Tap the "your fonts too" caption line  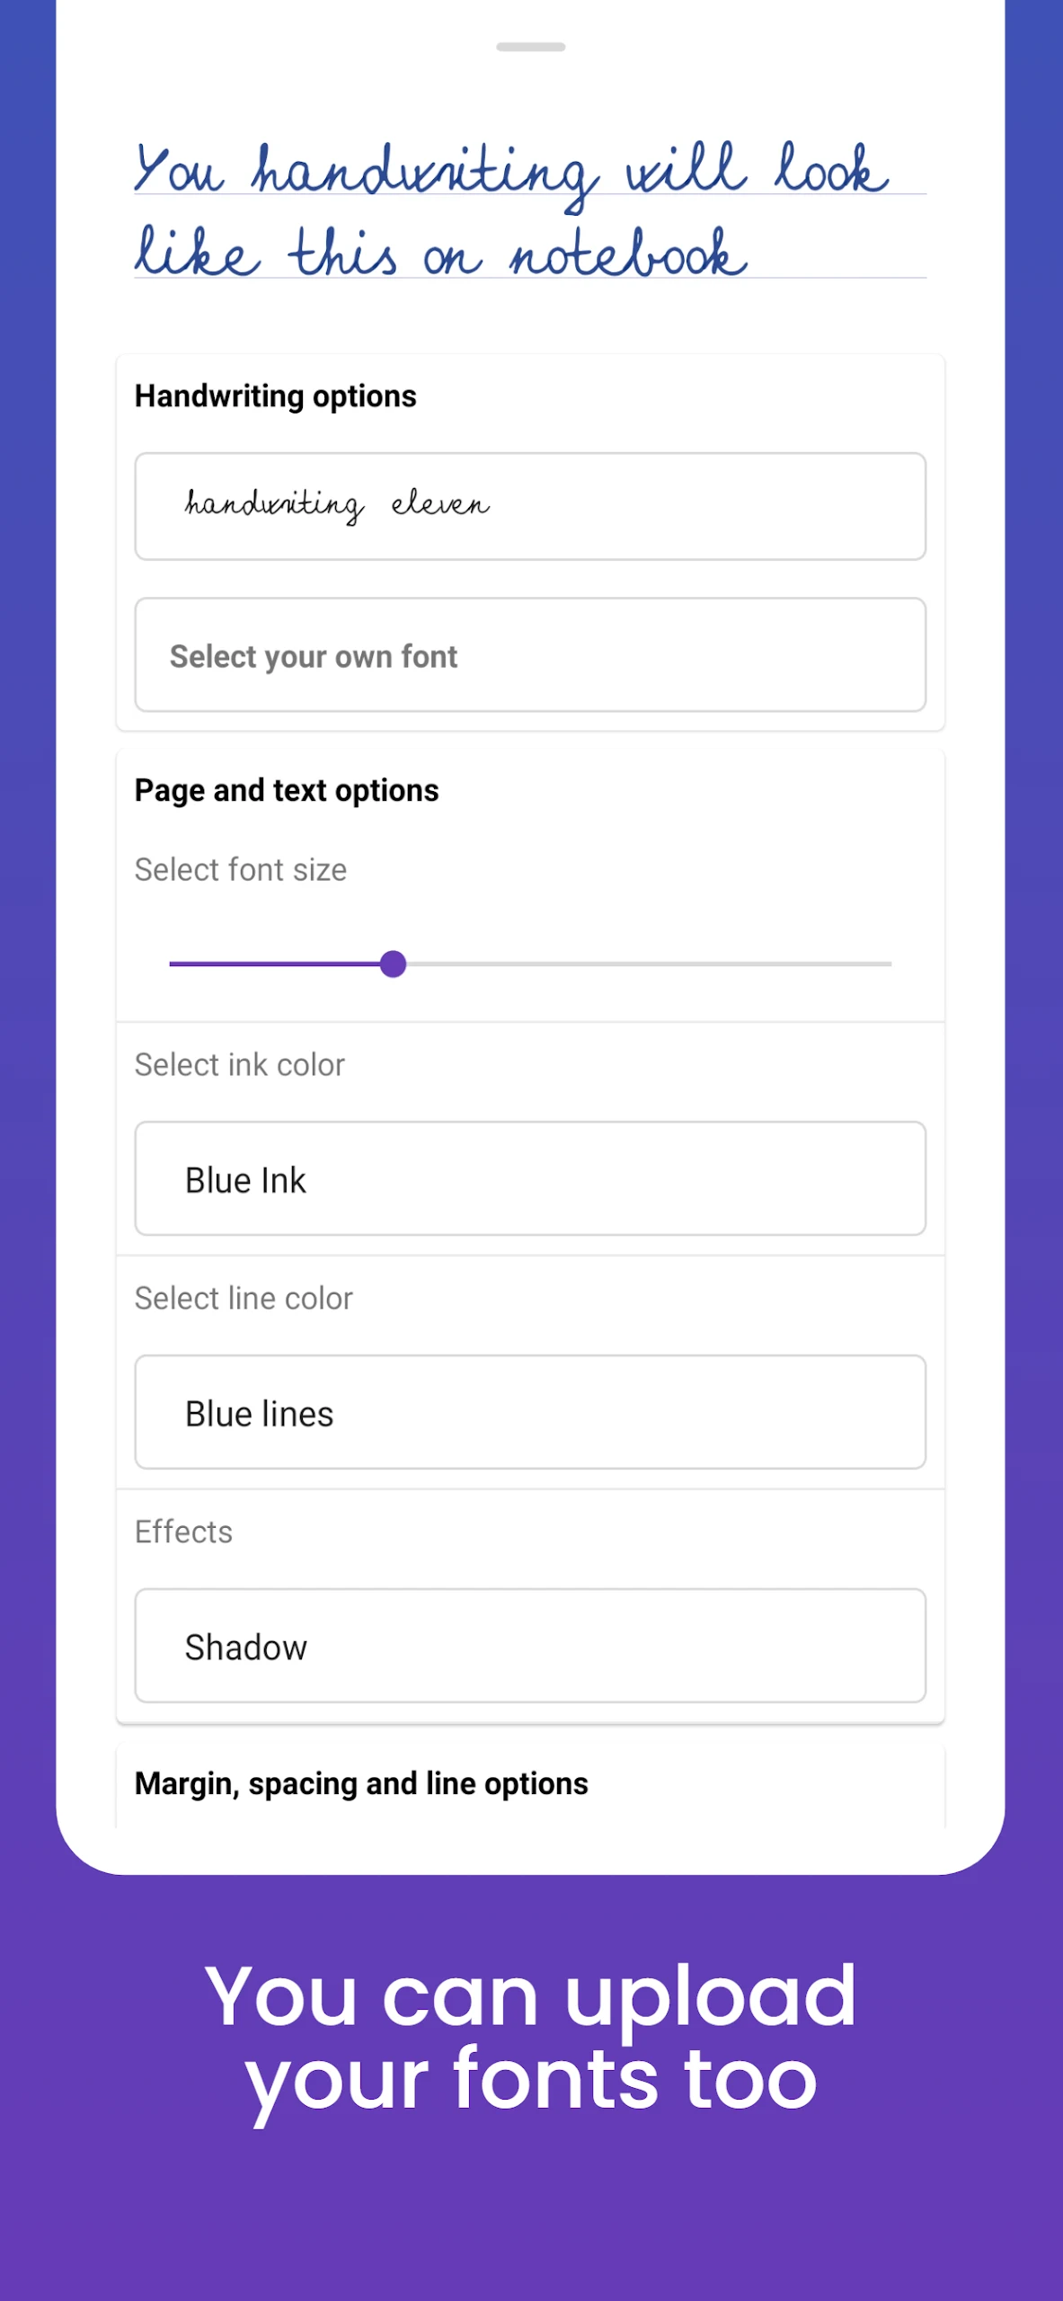[530, 2080]
